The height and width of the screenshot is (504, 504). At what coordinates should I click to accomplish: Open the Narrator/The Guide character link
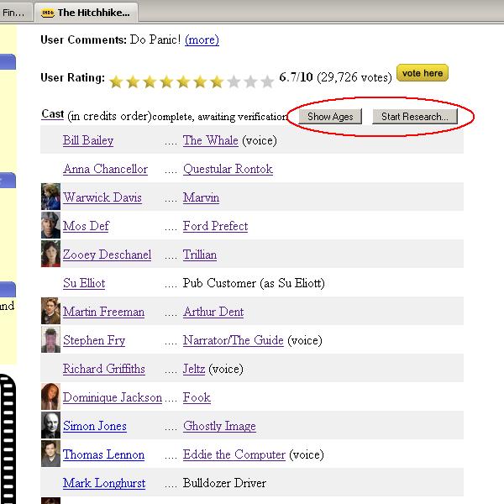click(x=234, y=340)
